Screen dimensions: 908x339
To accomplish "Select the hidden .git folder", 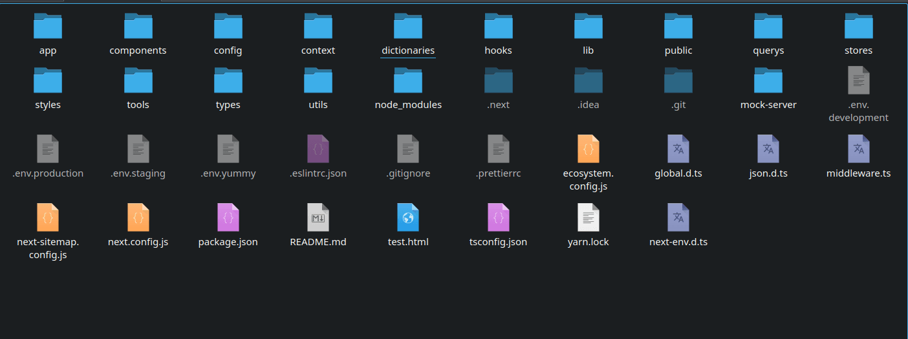I will pos(678,81).
